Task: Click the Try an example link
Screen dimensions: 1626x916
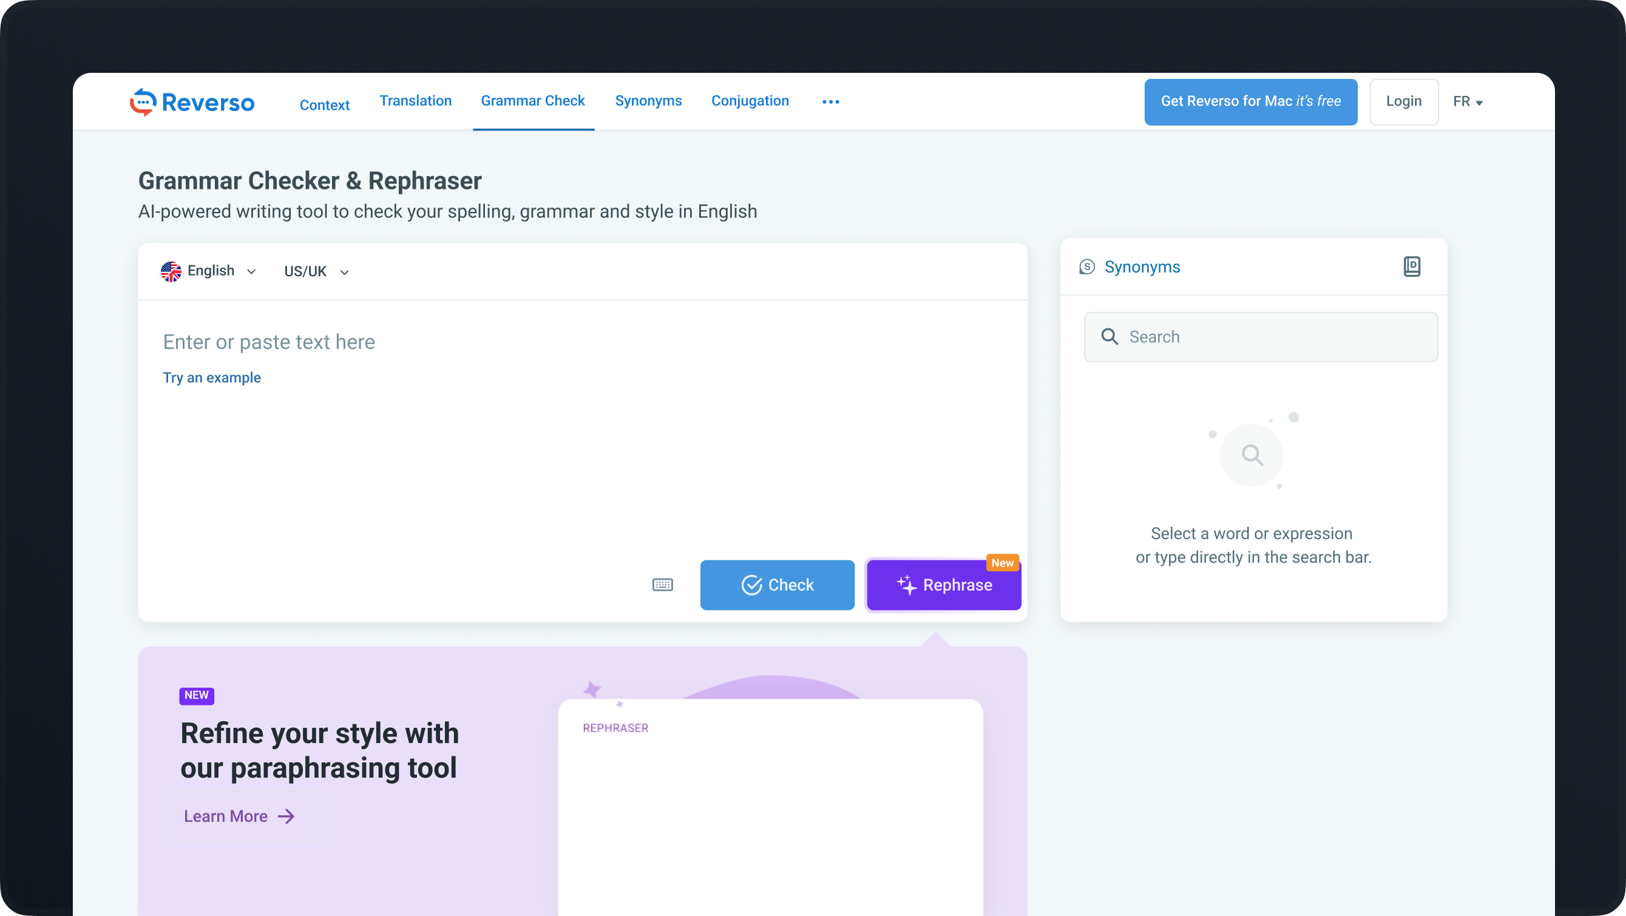Action: point(211,378)
